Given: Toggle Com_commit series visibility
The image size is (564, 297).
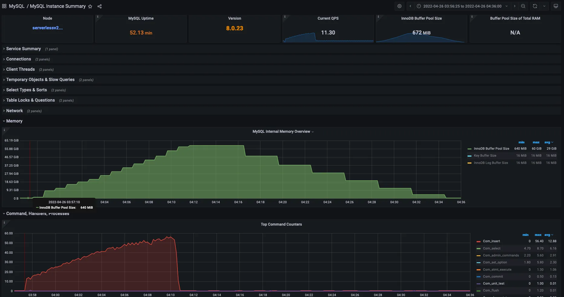Looking at the screenshot, I should tap(493, 277).
